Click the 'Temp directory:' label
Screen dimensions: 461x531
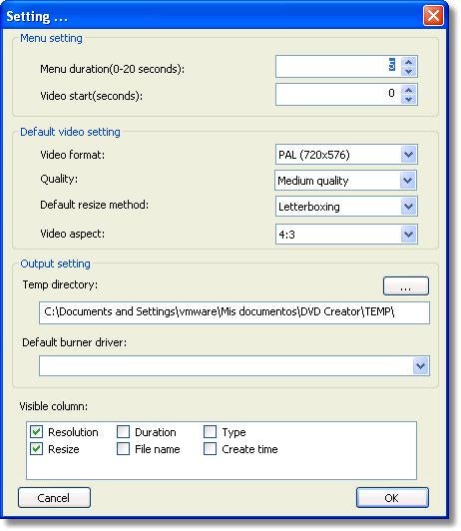(60, 284)
